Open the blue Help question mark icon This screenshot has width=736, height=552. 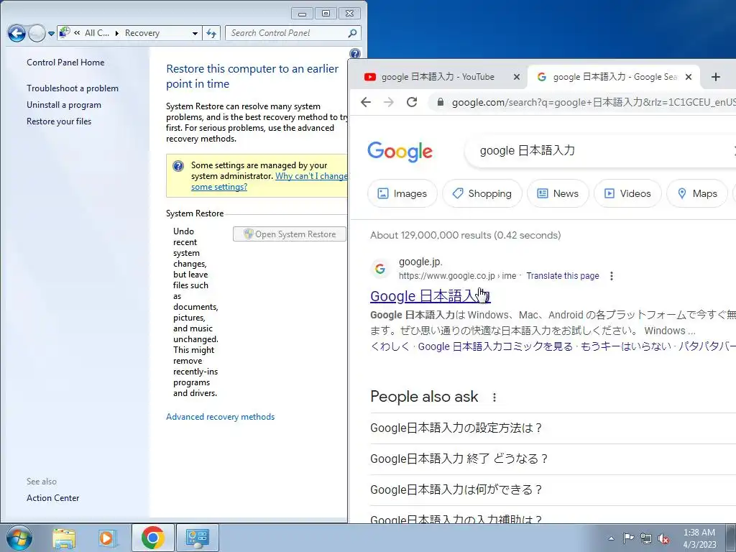[x=355, y=53]
